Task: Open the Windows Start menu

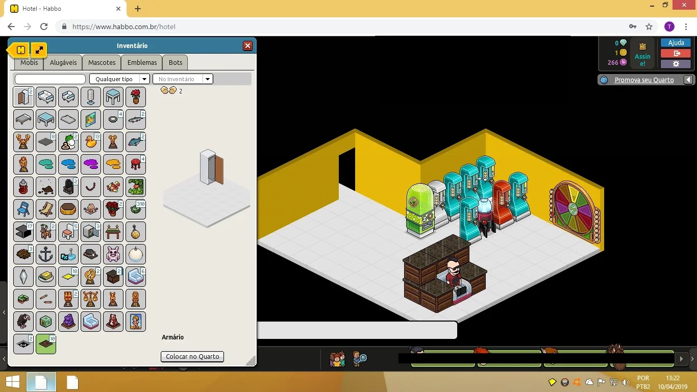Action: click(x=12, y=382)
